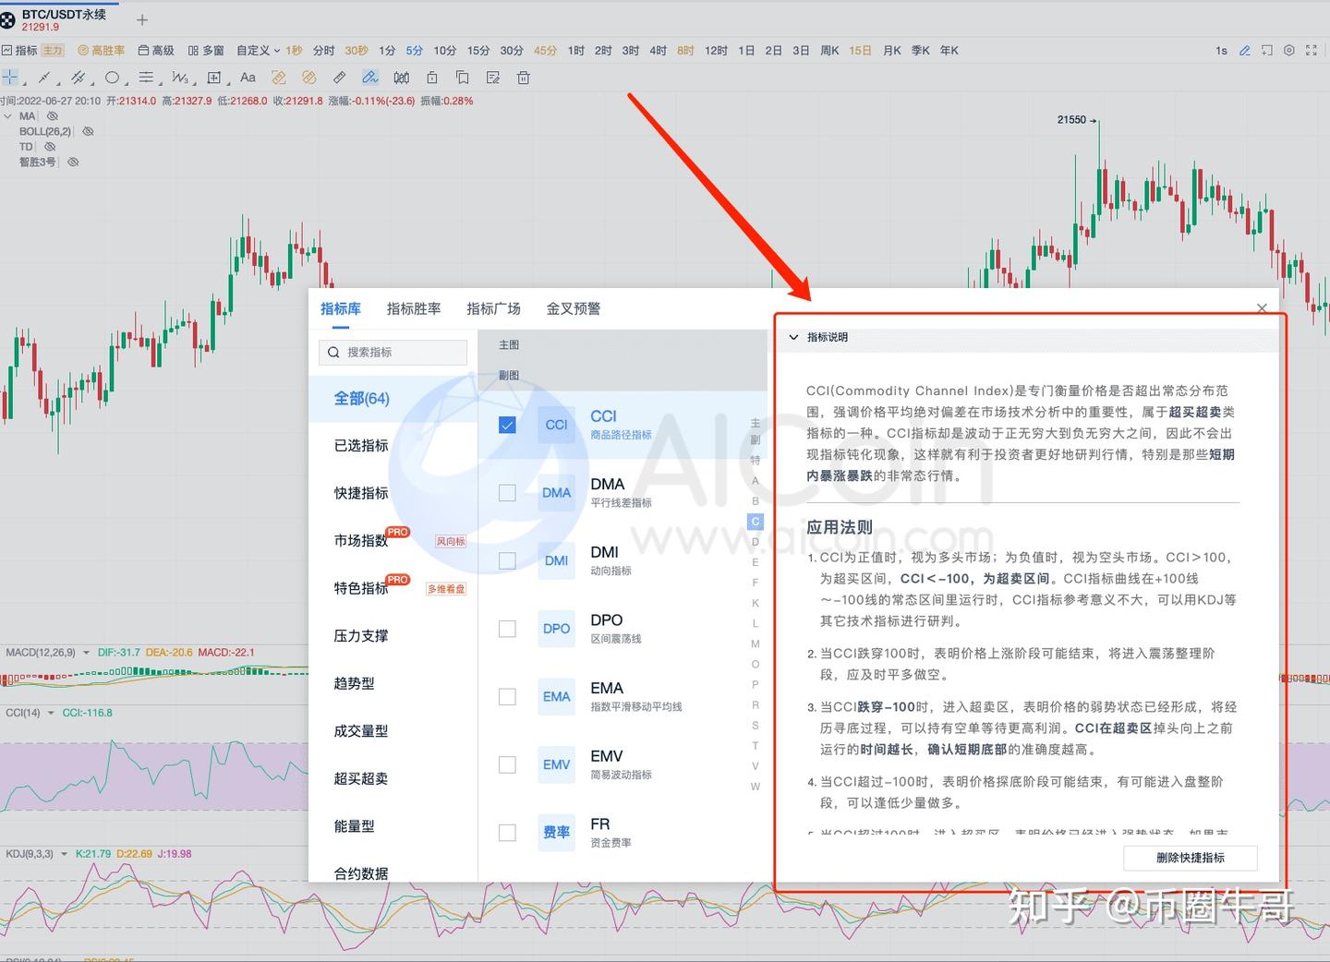Enter fullscreen with the expand icon
Image resolution: width=1330 pixels, height=962 pixels.
pyautogui.click(x=1312, y=51)
